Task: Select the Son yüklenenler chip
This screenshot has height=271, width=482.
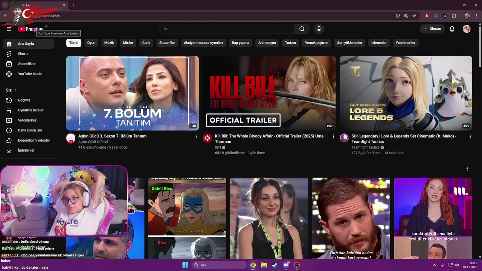Action: click(x=350, y=43)
